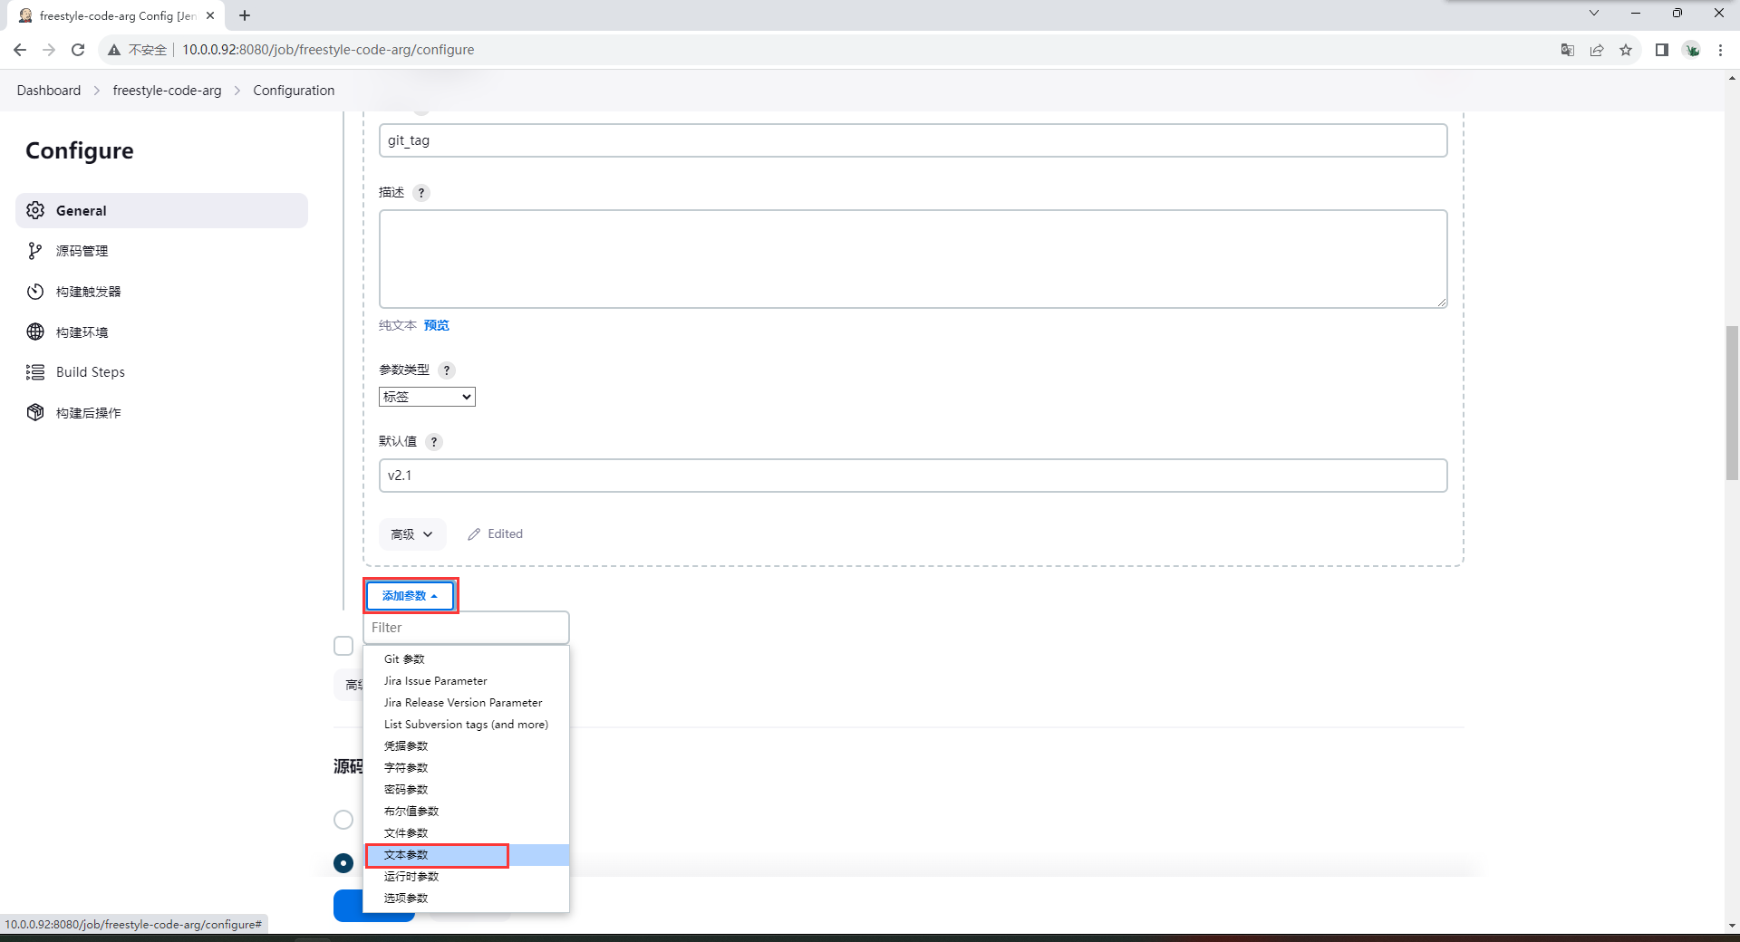The width and height of the screenshot is (1740, 942).
Task: Click the General gear icon
Action: pyautogui.click(x=35, y=210)
